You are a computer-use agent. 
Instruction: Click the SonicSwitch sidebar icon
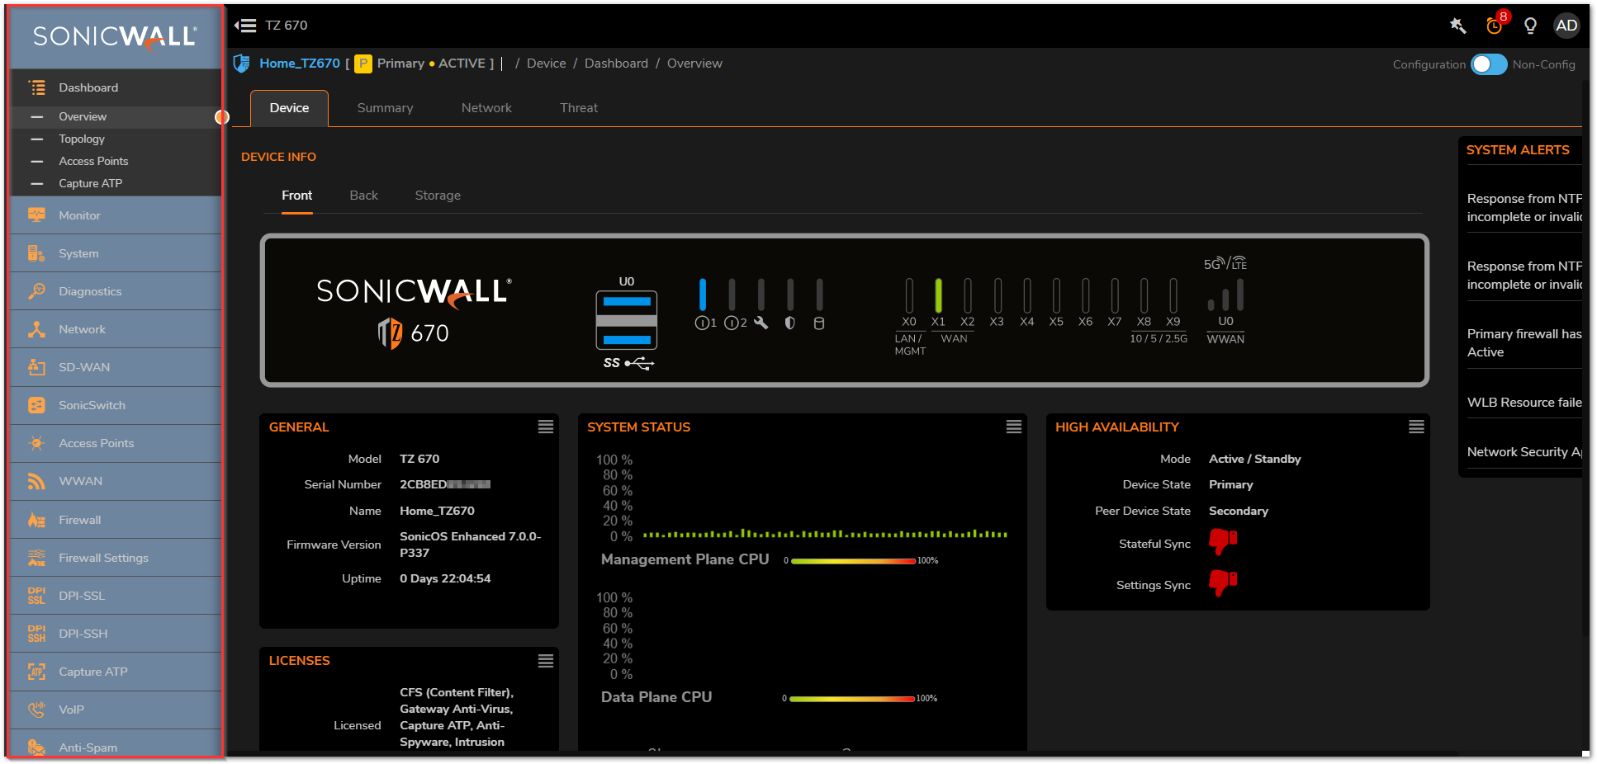point(36,405)
